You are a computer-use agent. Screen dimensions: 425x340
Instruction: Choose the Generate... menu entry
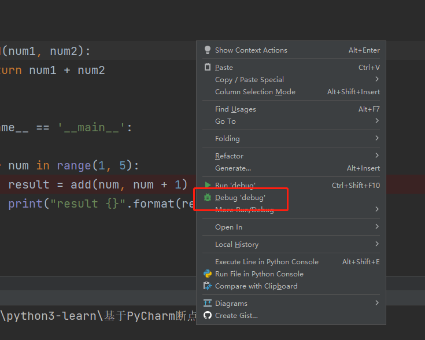point(233,168)
